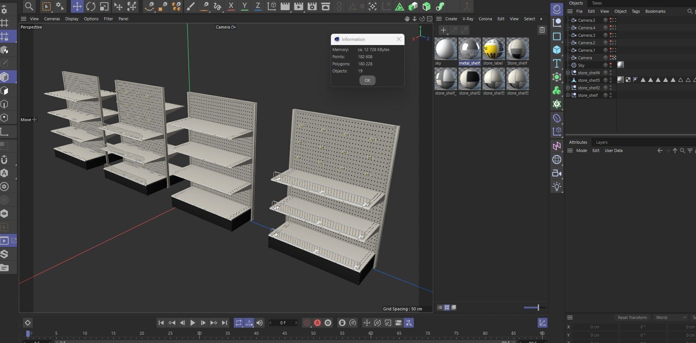
Task: Go to the start of the animation
Action: (161, 323)
